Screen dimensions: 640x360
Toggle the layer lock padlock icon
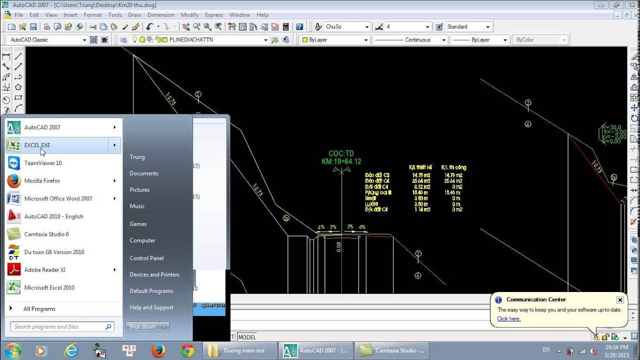(x=157, y=40)
